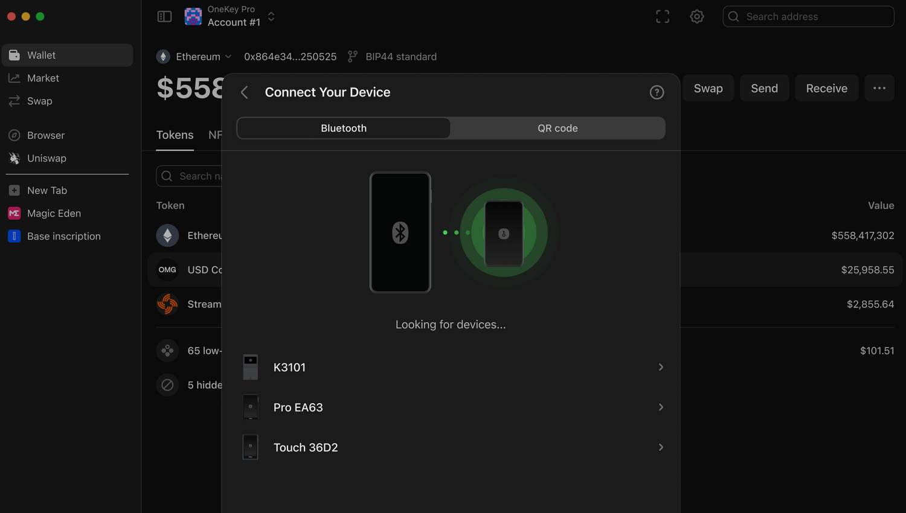The height and width of the screenshot is (513, 906).
Task: Open Wallet in the sidebar
Action: click(x=67, y=55)
